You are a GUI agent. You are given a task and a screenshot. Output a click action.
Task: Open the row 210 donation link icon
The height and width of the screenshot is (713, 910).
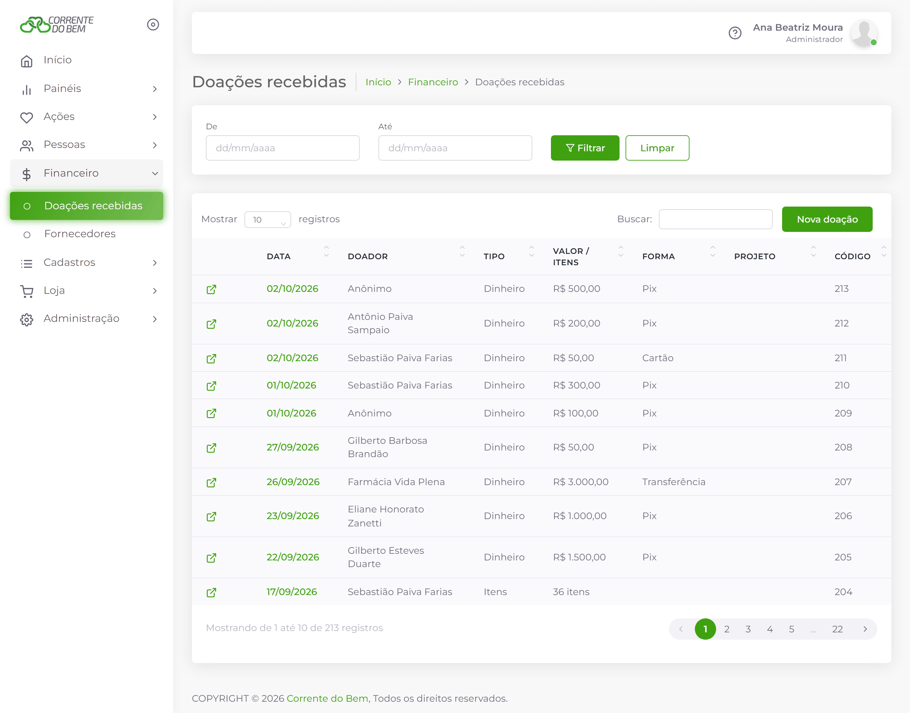pos(212,386)
